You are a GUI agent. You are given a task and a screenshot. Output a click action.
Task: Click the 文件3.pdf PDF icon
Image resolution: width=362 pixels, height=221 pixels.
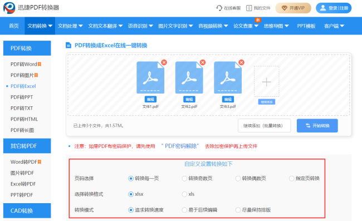[x=228, y=77]
